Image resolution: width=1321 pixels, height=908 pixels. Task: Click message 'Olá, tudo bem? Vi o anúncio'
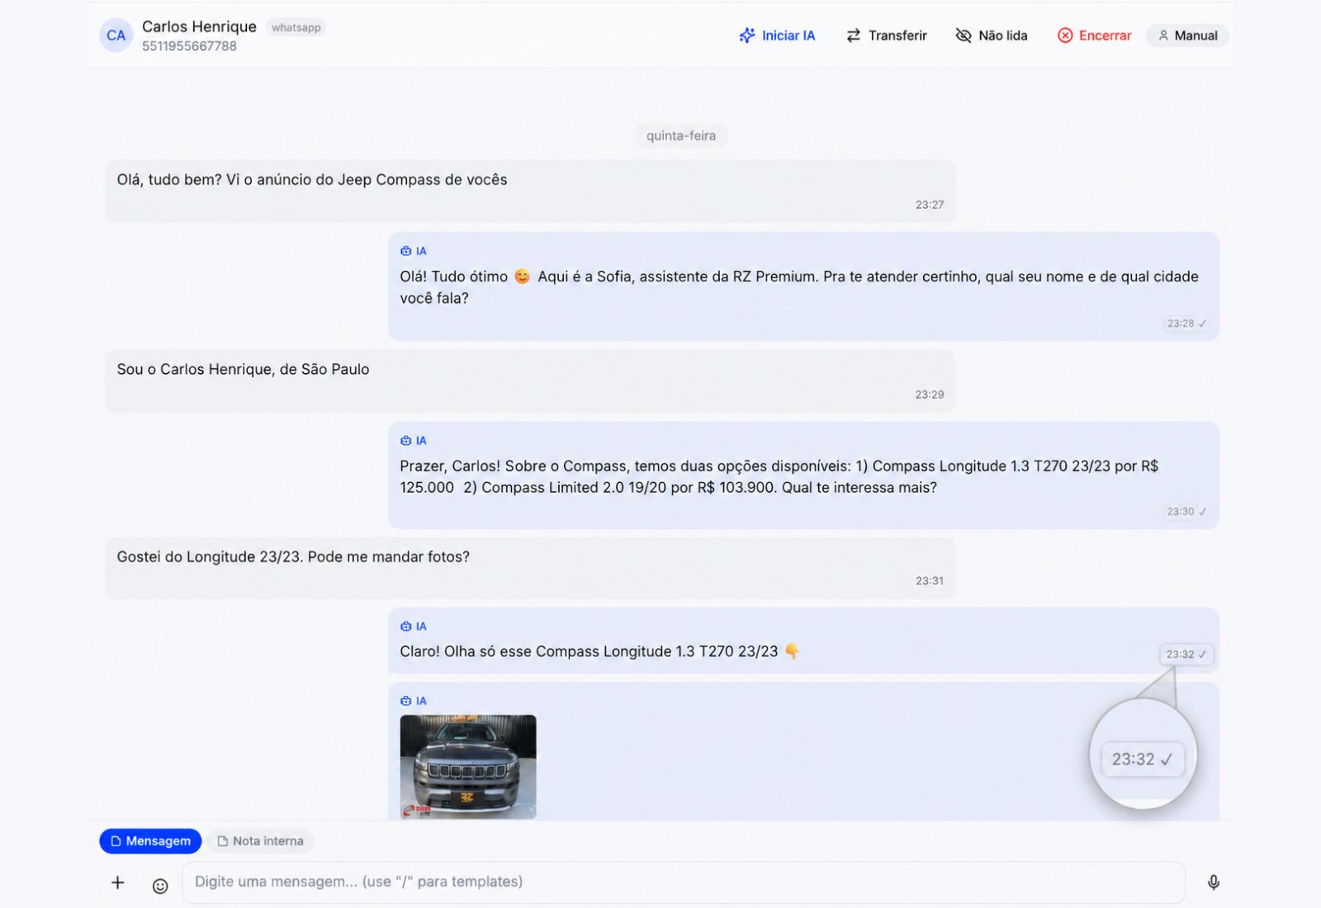[530, 192]
